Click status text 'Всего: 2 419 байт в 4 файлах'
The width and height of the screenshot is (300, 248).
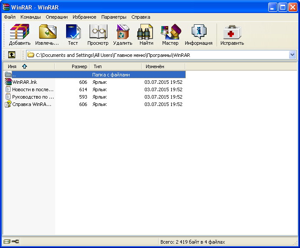tap(193, 242)
